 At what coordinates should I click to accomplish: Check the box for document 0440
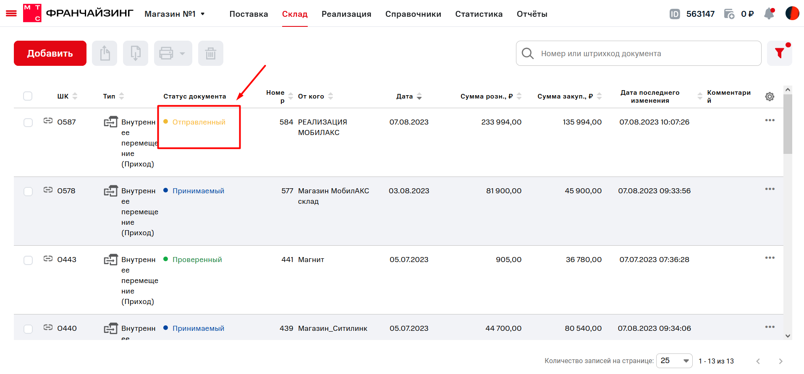[28, 329]
